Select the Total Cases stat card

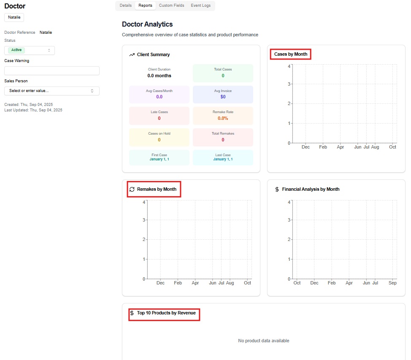(223, 73)
